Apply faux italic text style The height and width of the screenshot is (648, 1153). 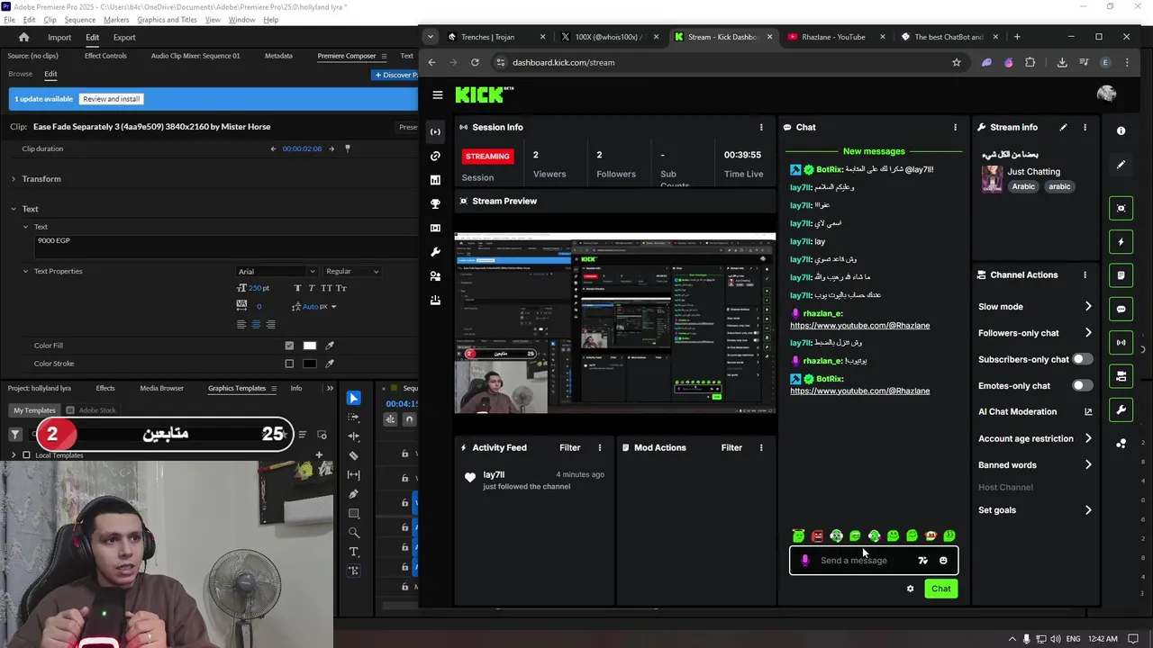tap(312, 288)
